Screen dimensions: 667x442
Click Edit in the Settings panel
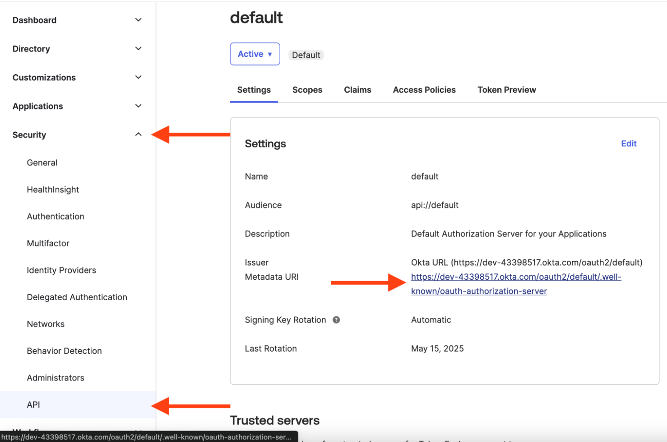pos(628,144)
